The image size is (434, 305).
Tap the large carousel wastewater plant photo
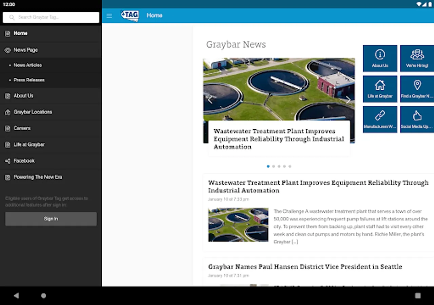[x=279, y=89]
